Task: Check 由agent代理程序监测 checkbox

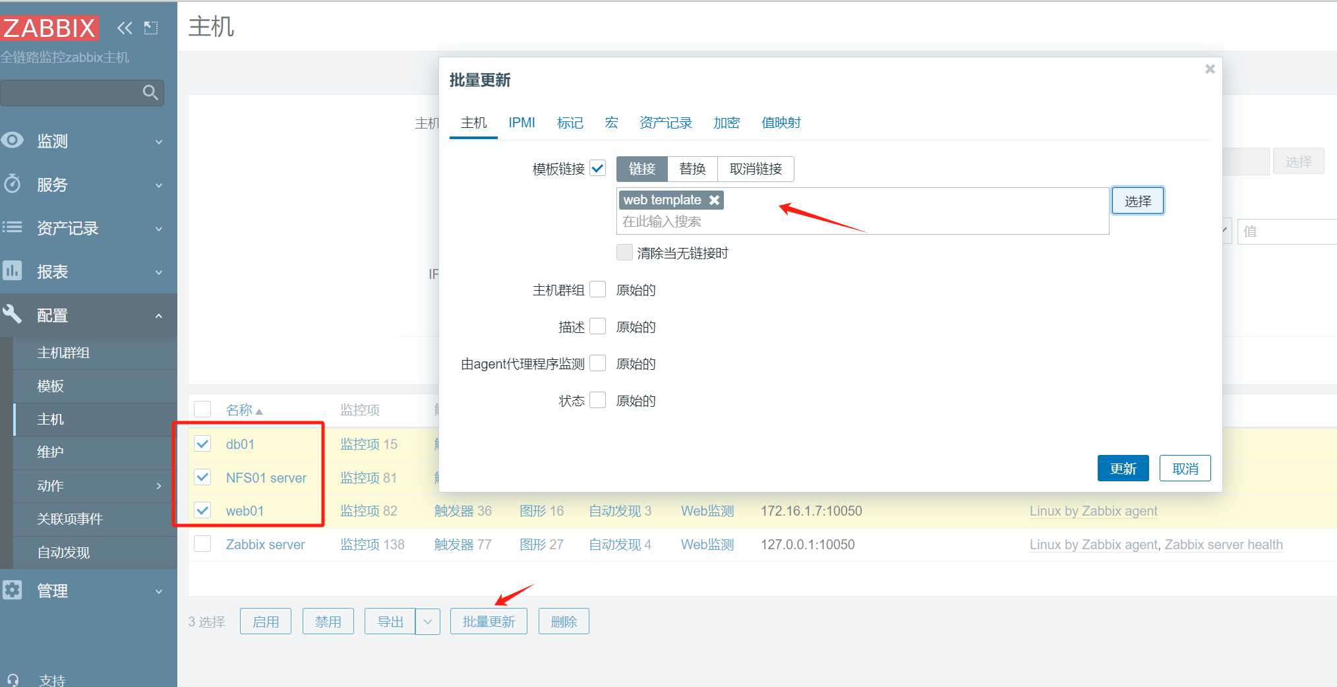Action: tap(598, 363)
